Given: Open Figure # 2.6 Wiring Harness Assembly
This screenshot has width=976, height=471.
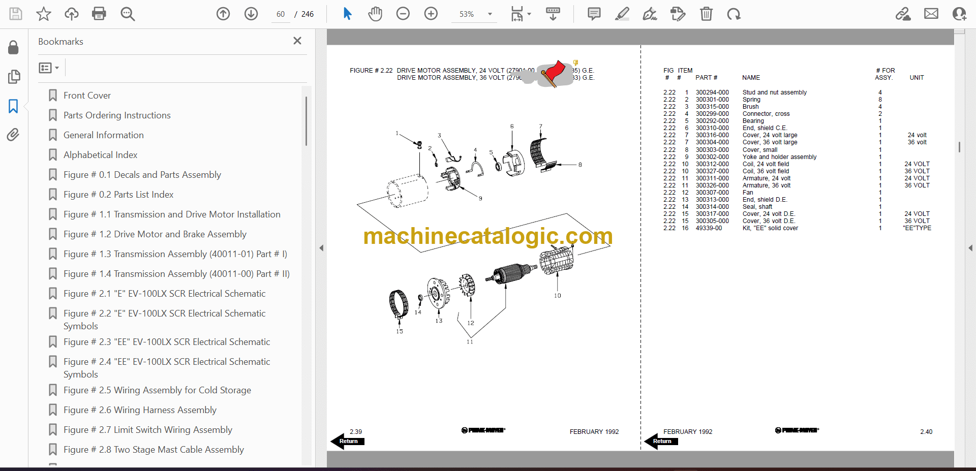Looking at the screenshot, I should (x=140, y=410).
